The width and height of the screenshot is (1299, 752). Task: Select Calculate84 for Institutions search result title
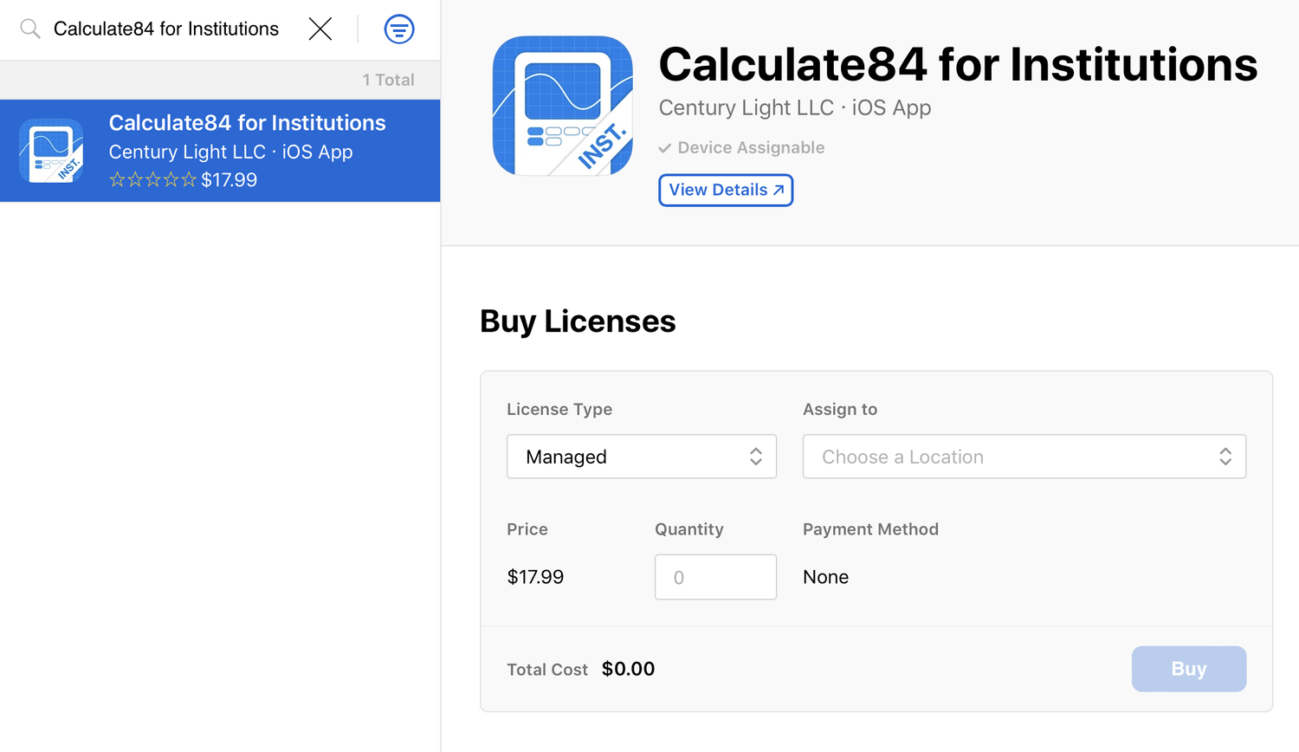pos(247,123)
